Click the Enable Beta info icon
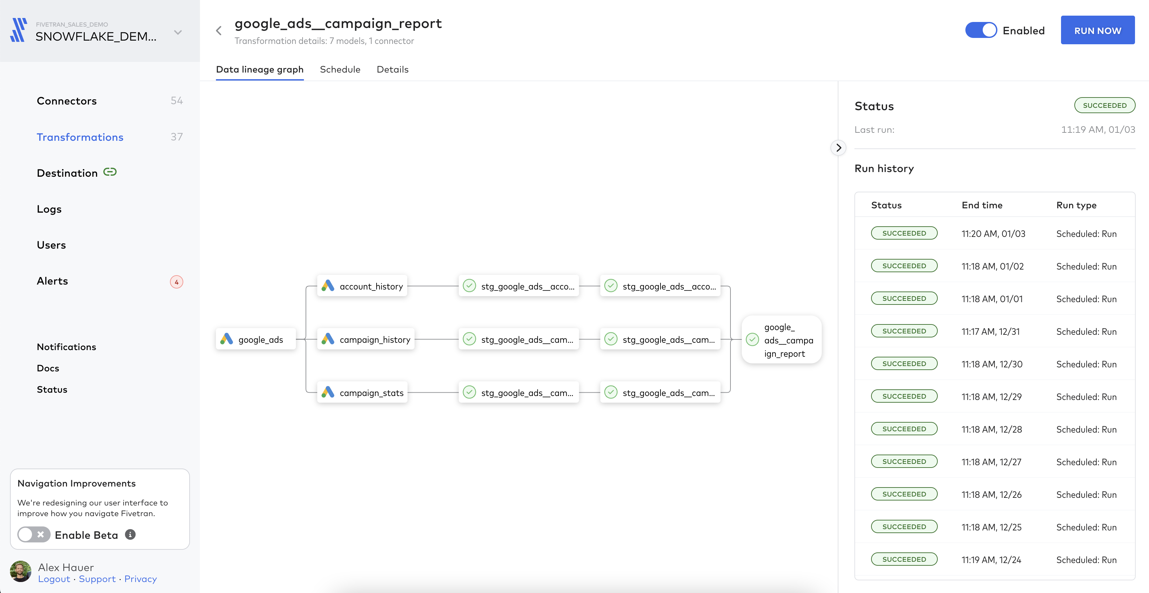This screenshot has height=593, width=1149. click(130, 534)
